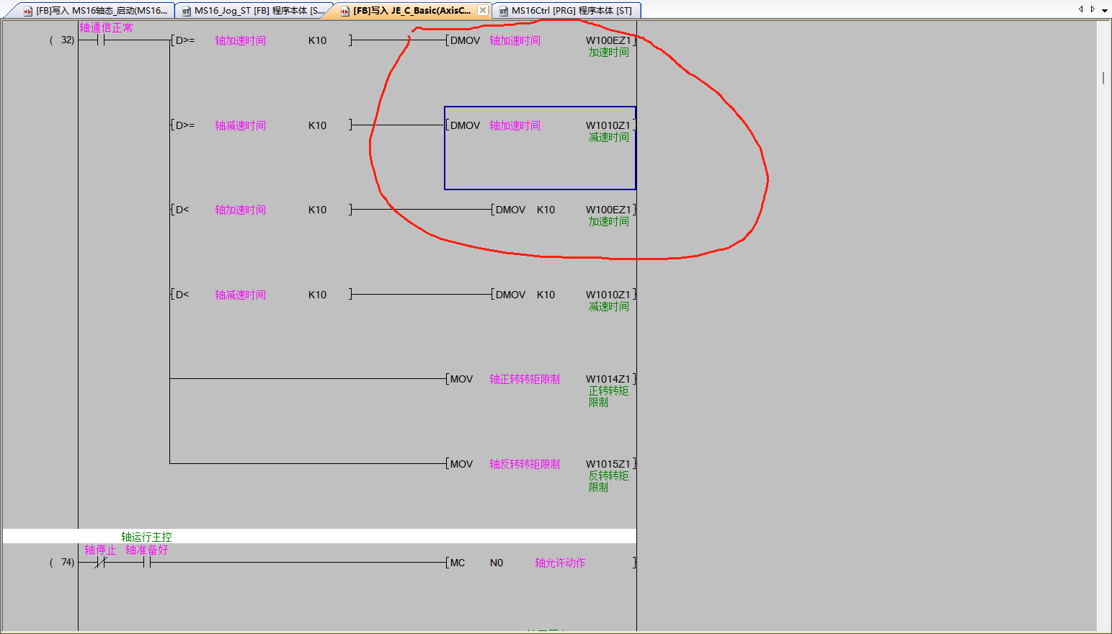
Task: Close the JE_C_Basic tab
Action: (483, 10)
